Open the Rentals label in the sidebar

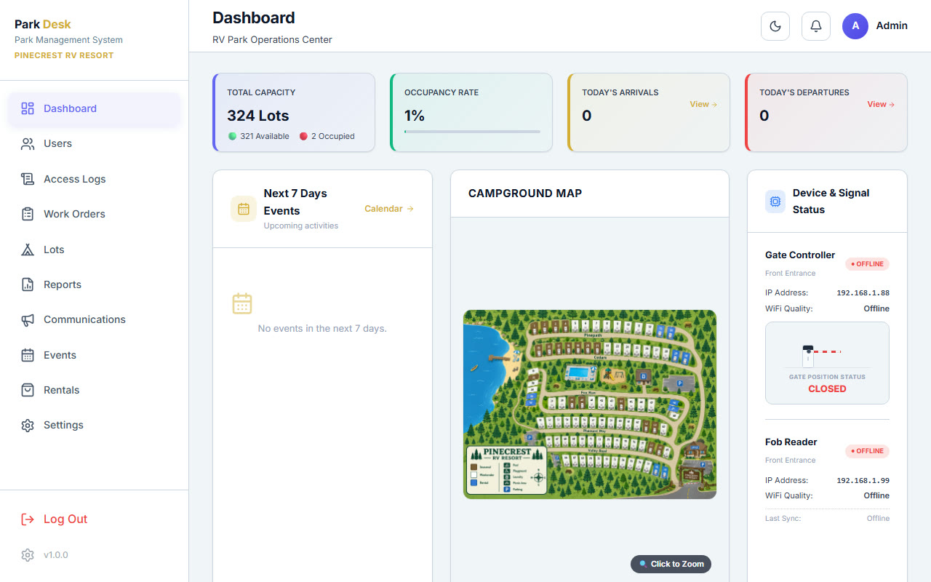[61, 390]
